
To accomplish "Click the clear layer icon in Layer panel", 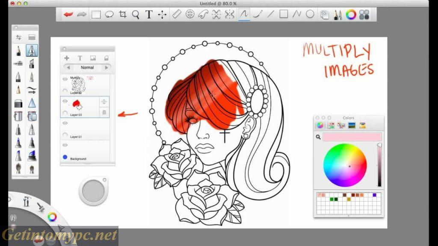I will click(x=106, y=58).
